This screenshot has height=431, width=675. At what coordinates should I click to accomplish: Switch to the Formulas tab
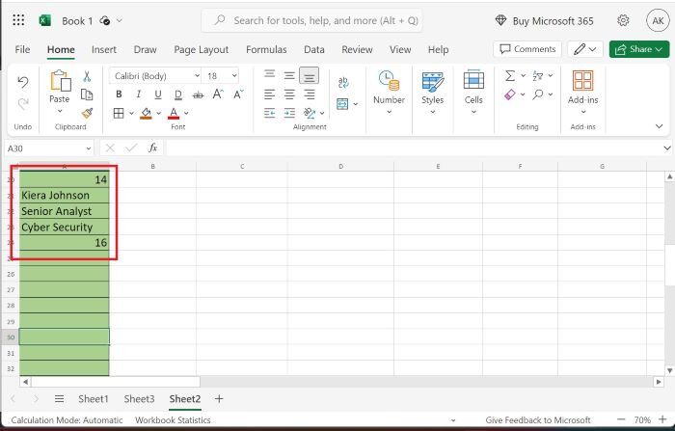(x=266, y=49)
